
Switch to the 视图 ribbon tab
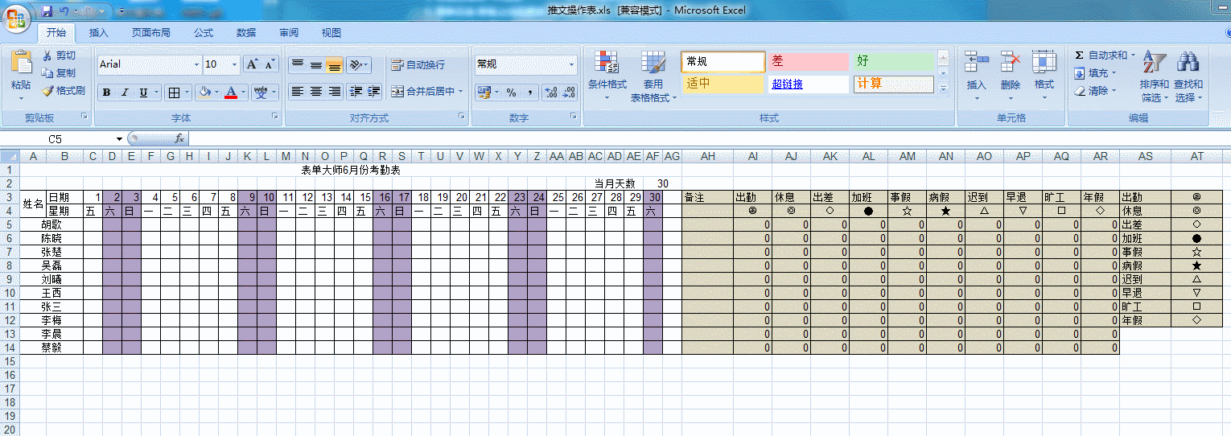coord(331,33)
